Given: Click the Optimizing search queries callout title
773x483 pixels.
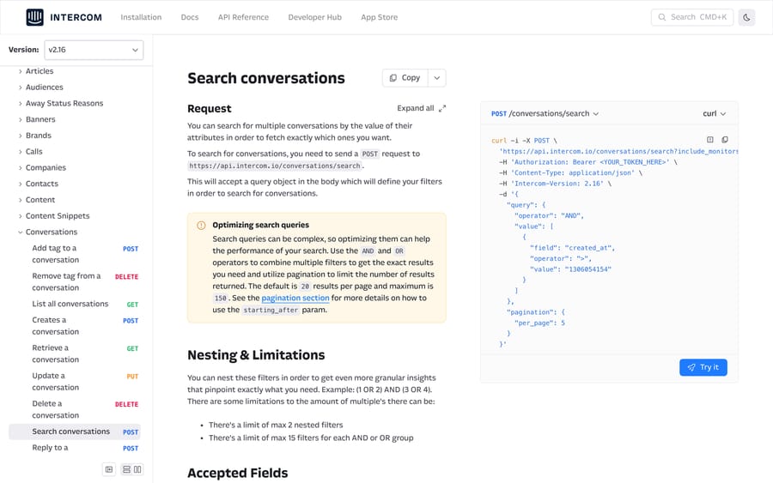Looking at the screenshot, I should 261,225.
